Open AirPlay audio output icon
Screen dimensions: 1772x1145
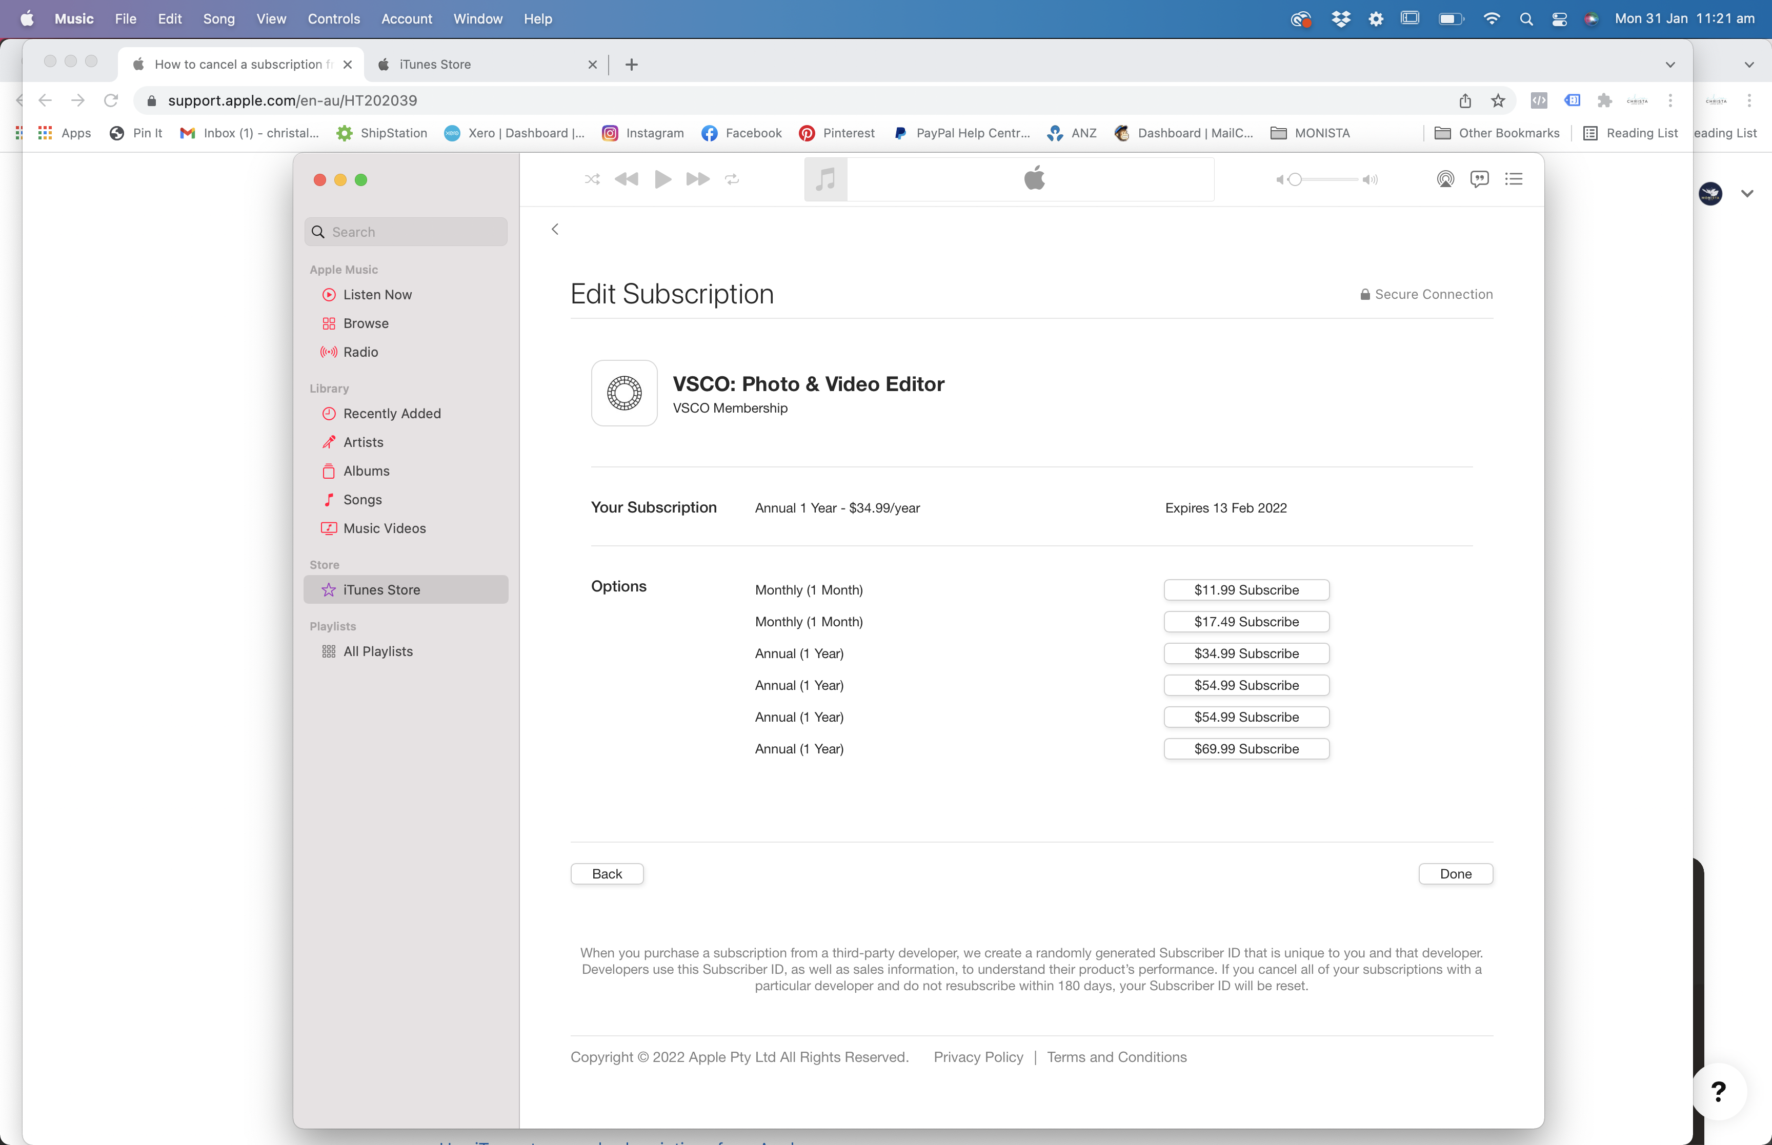tap(1445, 179)
